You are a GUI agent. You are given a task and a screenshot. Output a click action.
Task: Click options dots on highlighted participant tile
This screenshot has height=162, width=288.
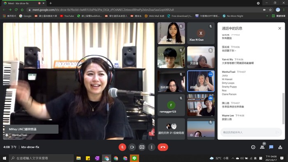pos(211,74)
